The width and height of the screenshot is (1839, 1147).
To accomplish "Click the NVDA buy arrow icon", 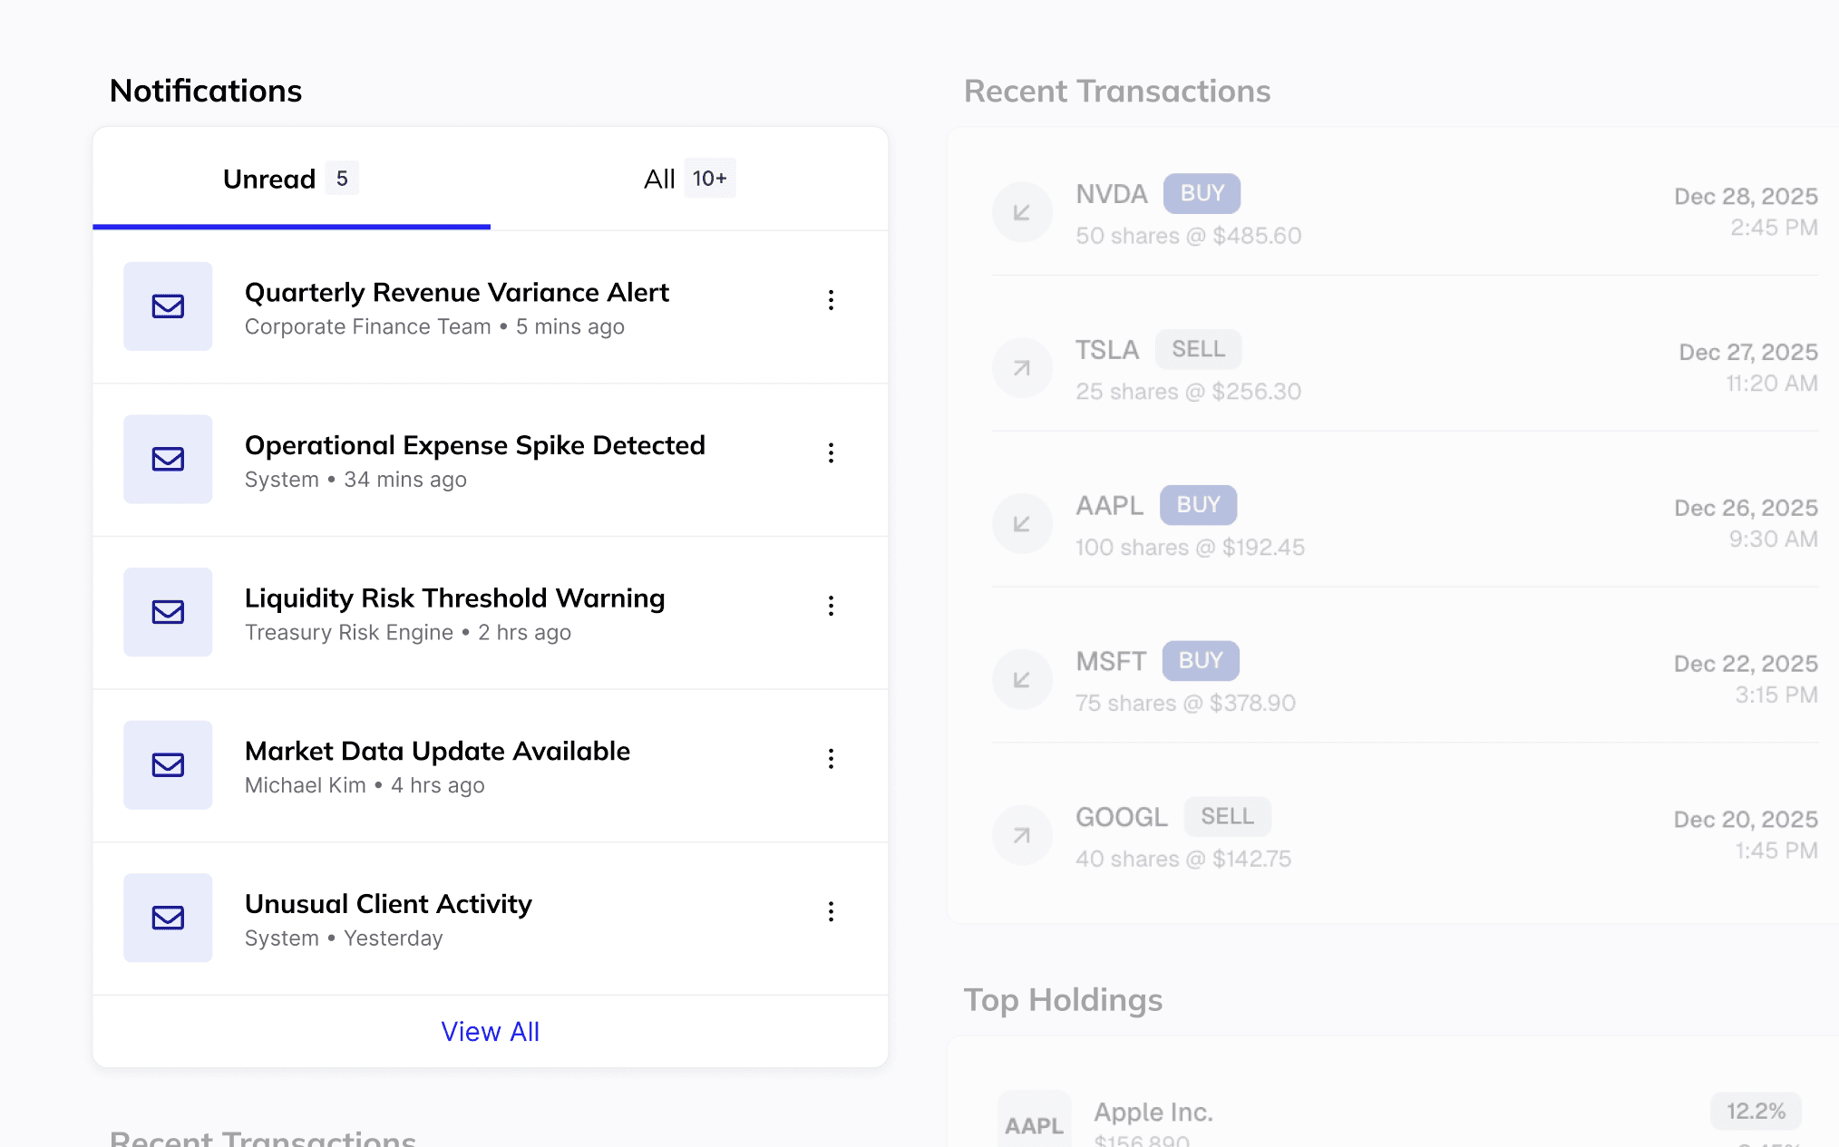I will click(1022, 212).
